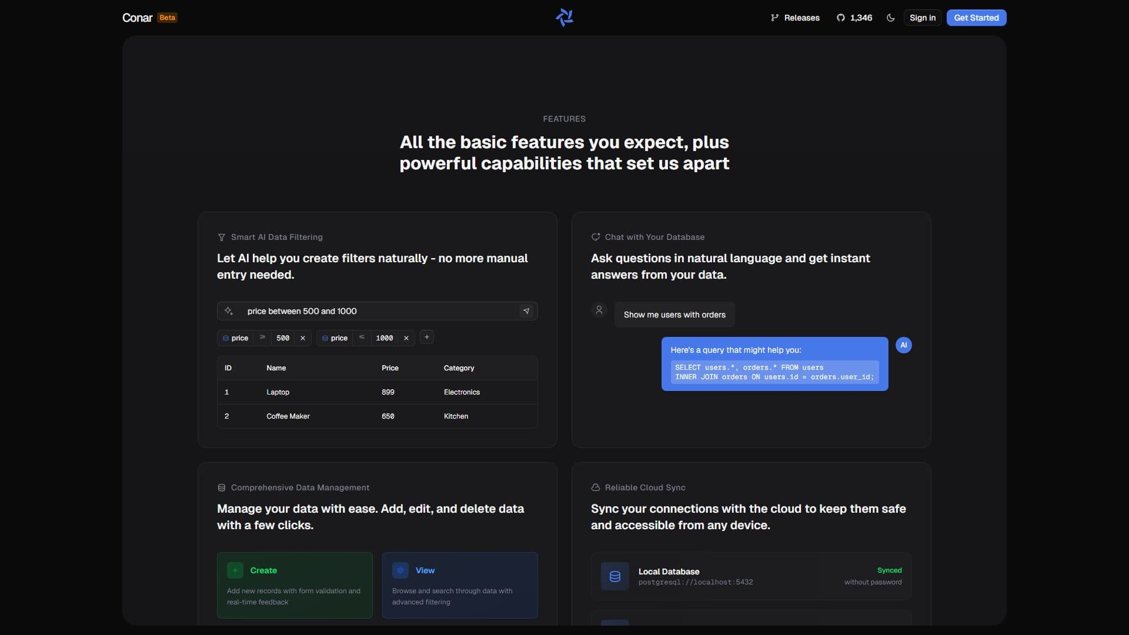The image size is (1129, 635).
Task: Remove the price 500 filter
Action: point(303,338)
